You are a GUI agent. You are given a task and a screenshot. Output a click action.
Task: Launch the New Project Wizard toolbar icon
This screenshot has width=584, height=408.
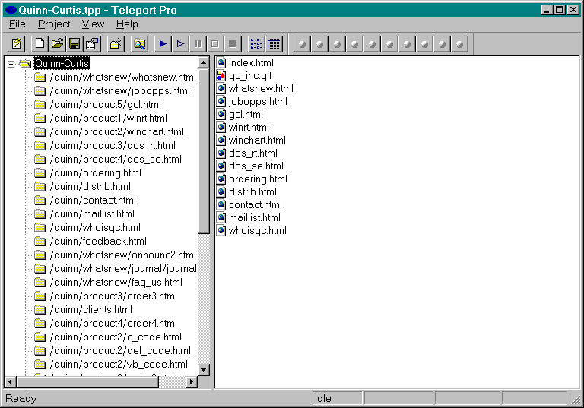(x=17, y=44)
